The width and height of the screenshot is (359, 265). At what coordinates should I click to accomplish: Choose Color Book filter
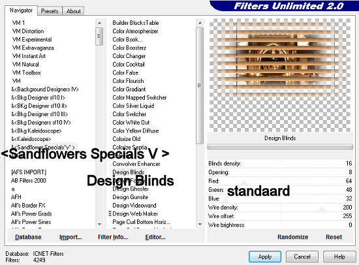pyautogui.click(x=127, y=39)
